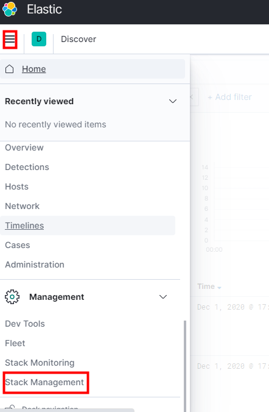Open the green D space avatar
269x412 pixels.
click(39, 39)
